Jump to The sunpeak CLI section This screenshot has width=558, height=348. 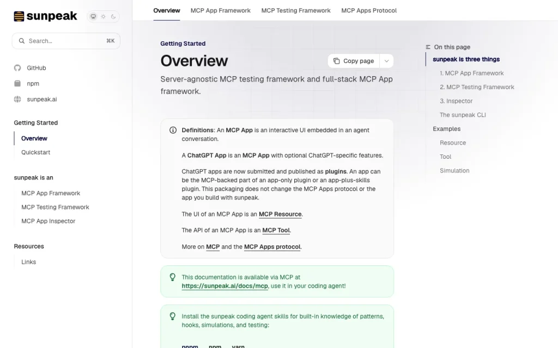point(463,115)
